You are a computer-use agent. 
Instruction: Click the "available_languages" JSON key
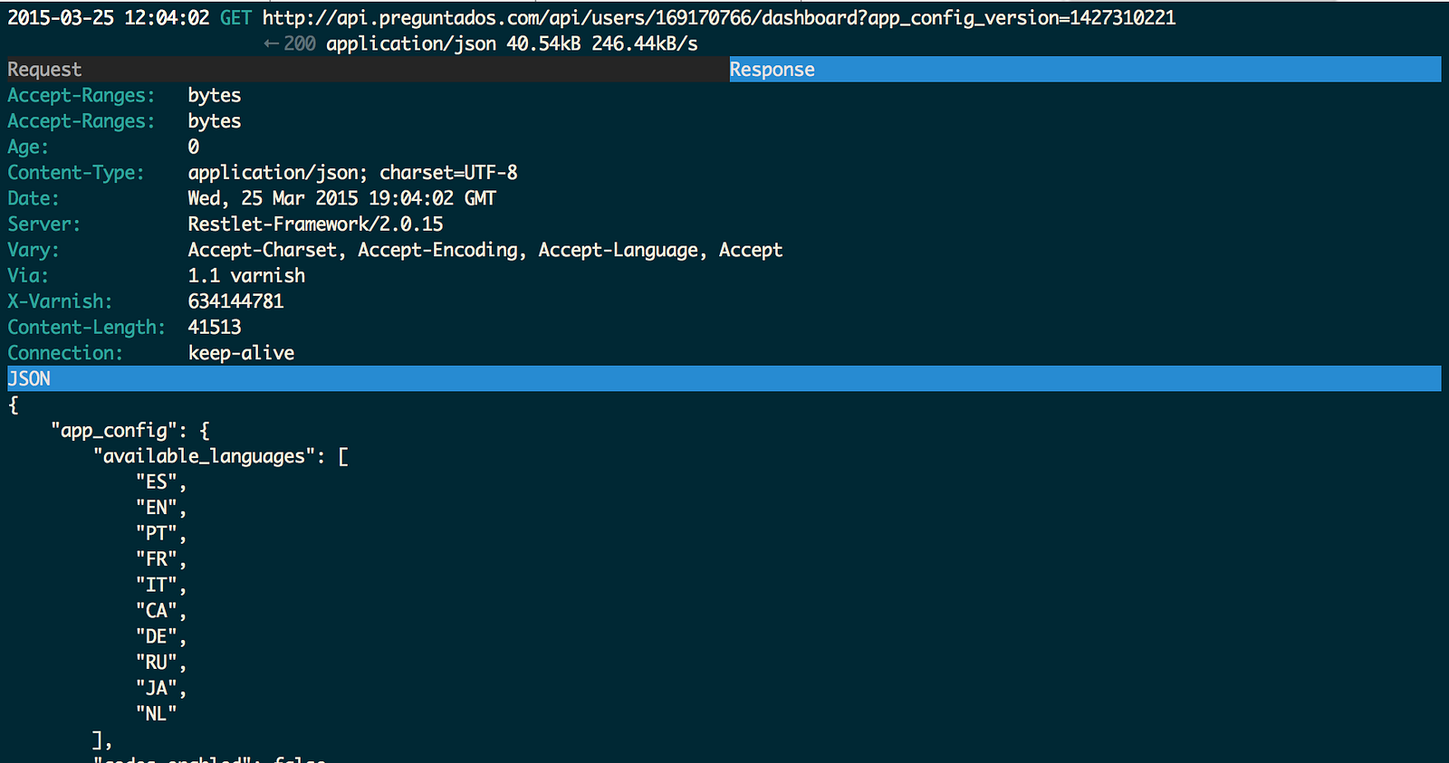(204, 456)
